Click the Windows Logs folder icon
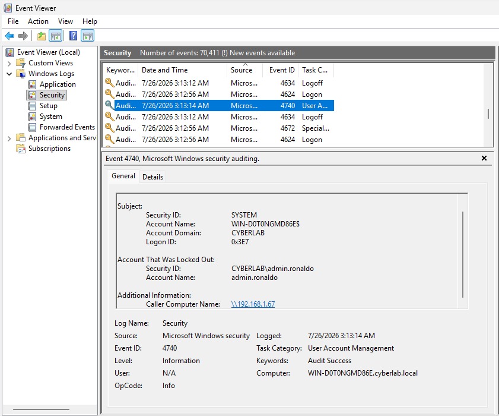 pyautogui.click(x=21, y=74)
